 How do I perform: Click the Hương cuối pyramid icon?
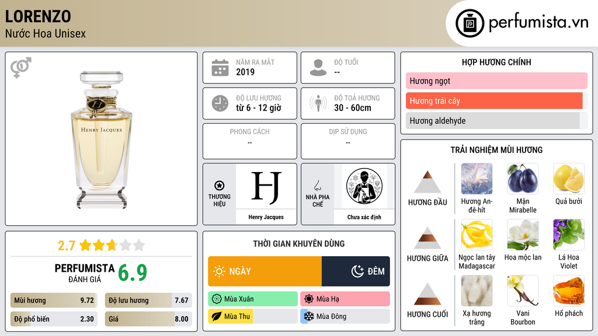click(427, 294)
